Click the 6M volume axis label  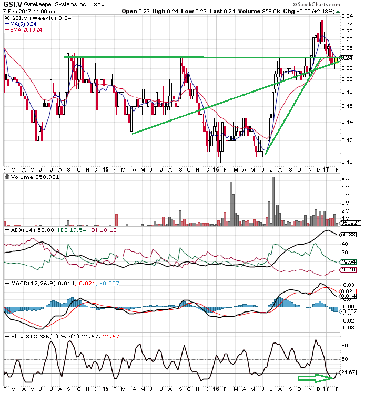[346, 180]
